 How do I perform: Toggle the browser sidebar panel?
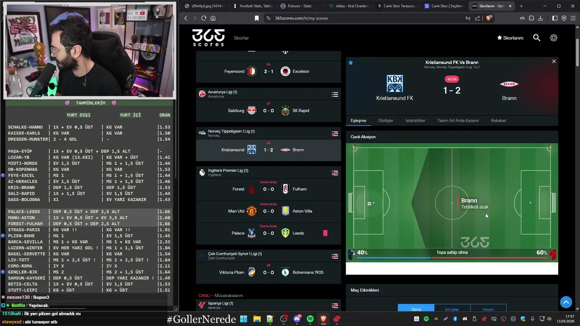555,18
